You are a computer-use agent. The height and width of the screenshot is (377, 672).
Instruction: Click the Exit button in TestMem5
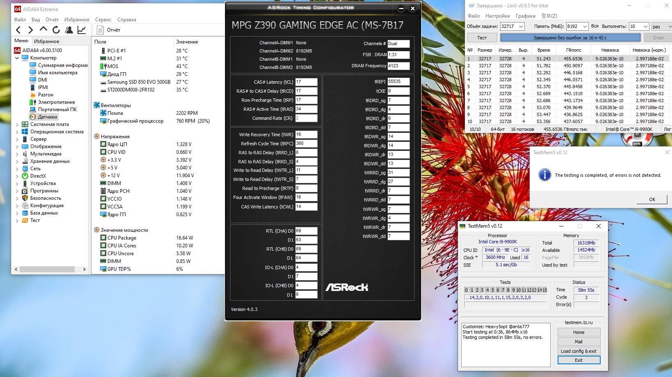(579, 360)
